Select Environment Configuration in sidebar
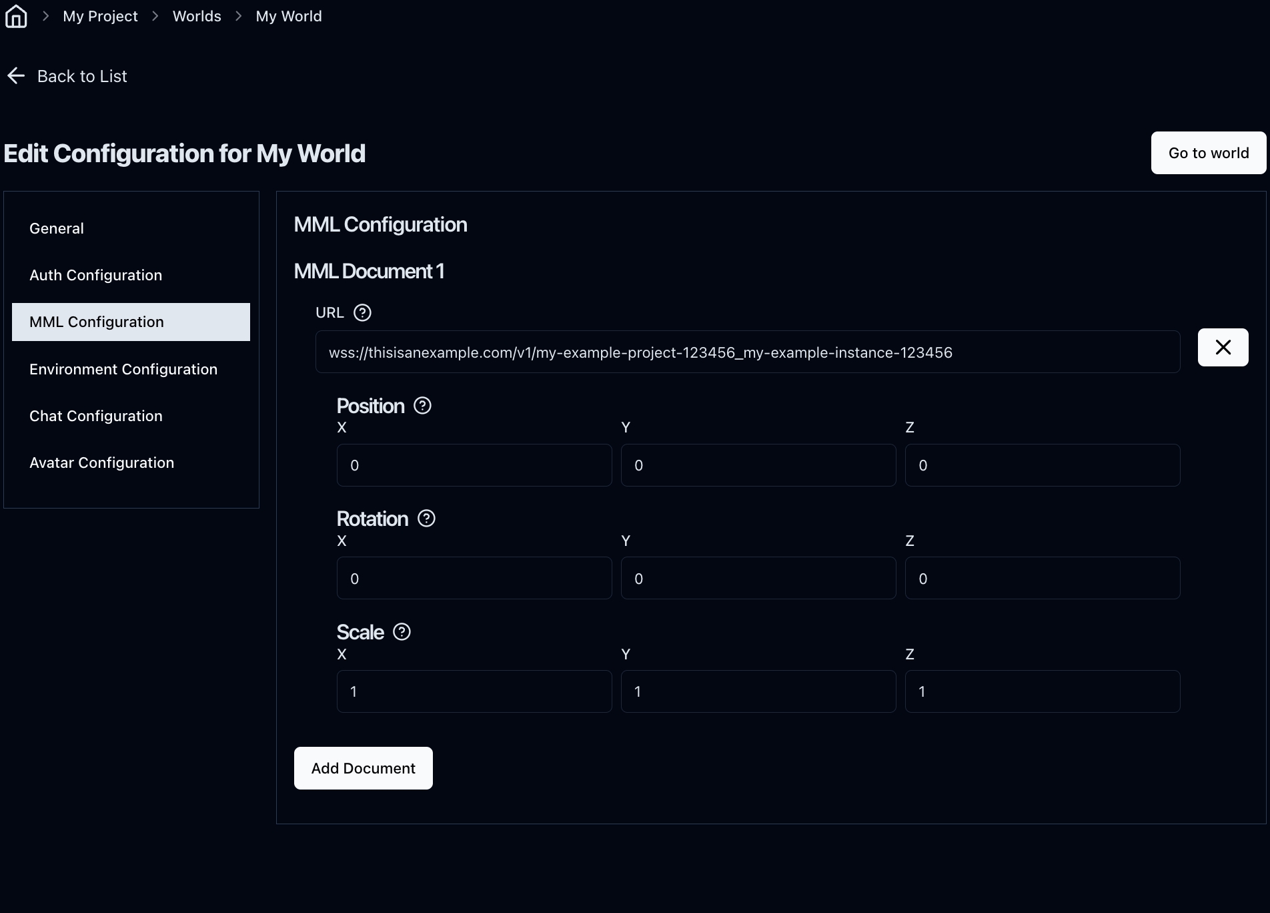Image resolution: width=1270 pixels, height=913 pixels. 123,369
